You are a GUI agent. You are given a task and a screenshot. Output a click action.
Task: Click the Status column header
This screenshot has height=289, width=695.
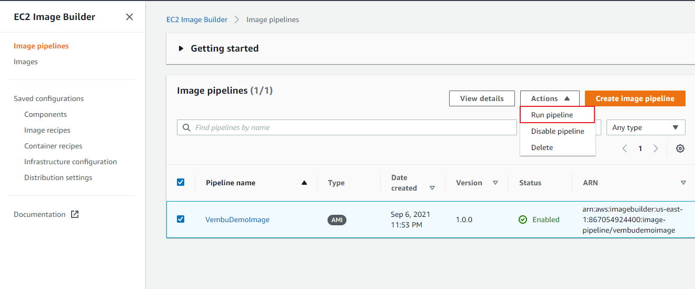[x=530, y=183]
